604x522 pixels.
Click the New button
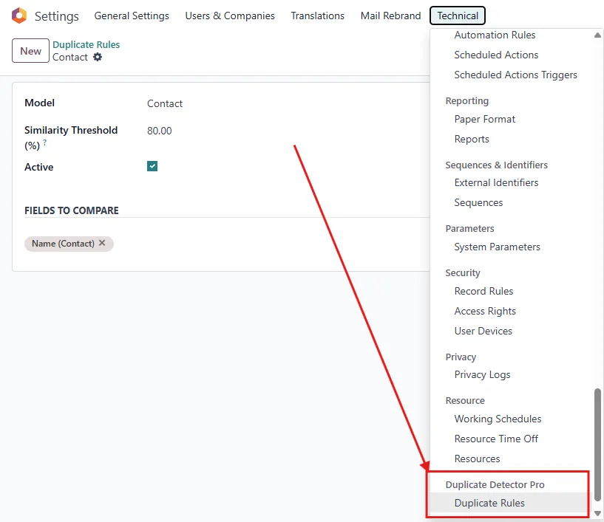click(30, 51)
